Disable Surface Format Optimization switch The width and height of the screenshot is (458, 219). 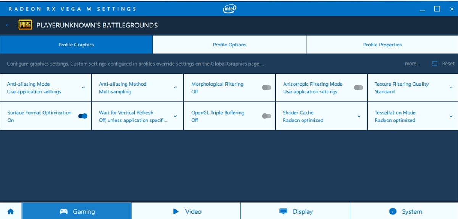click(x=82, y=116)
